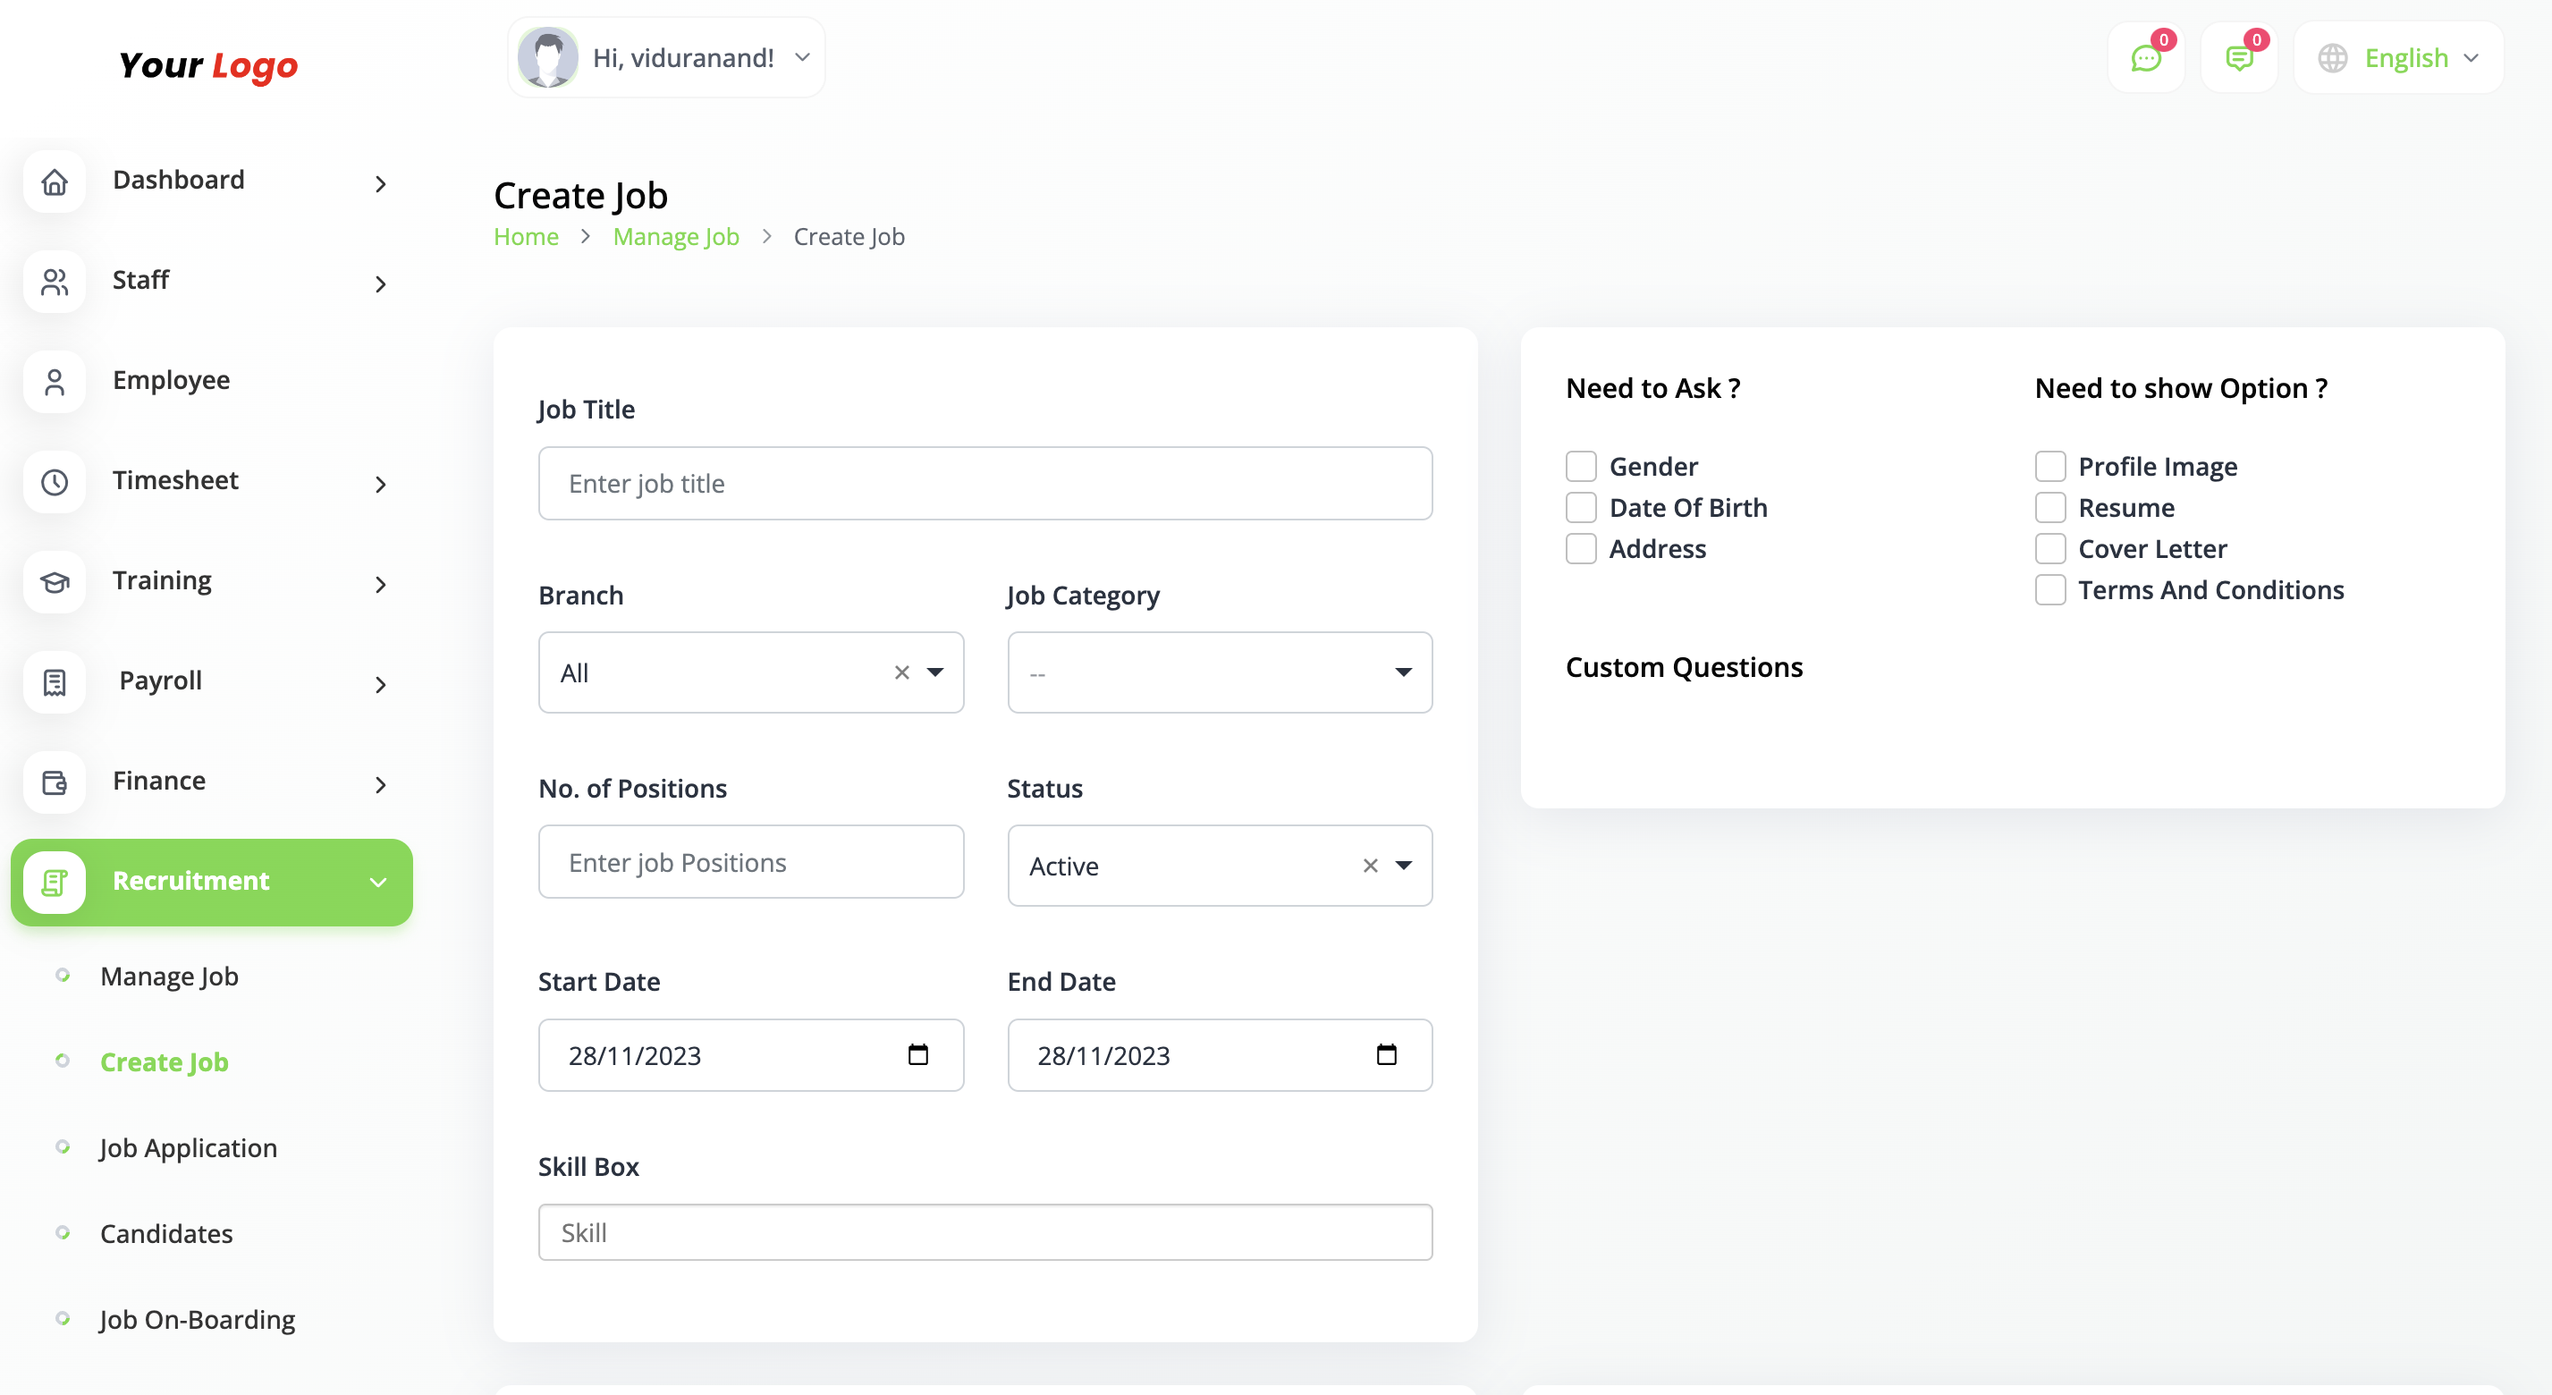Open Start Date calendar picker icon

917,1054
